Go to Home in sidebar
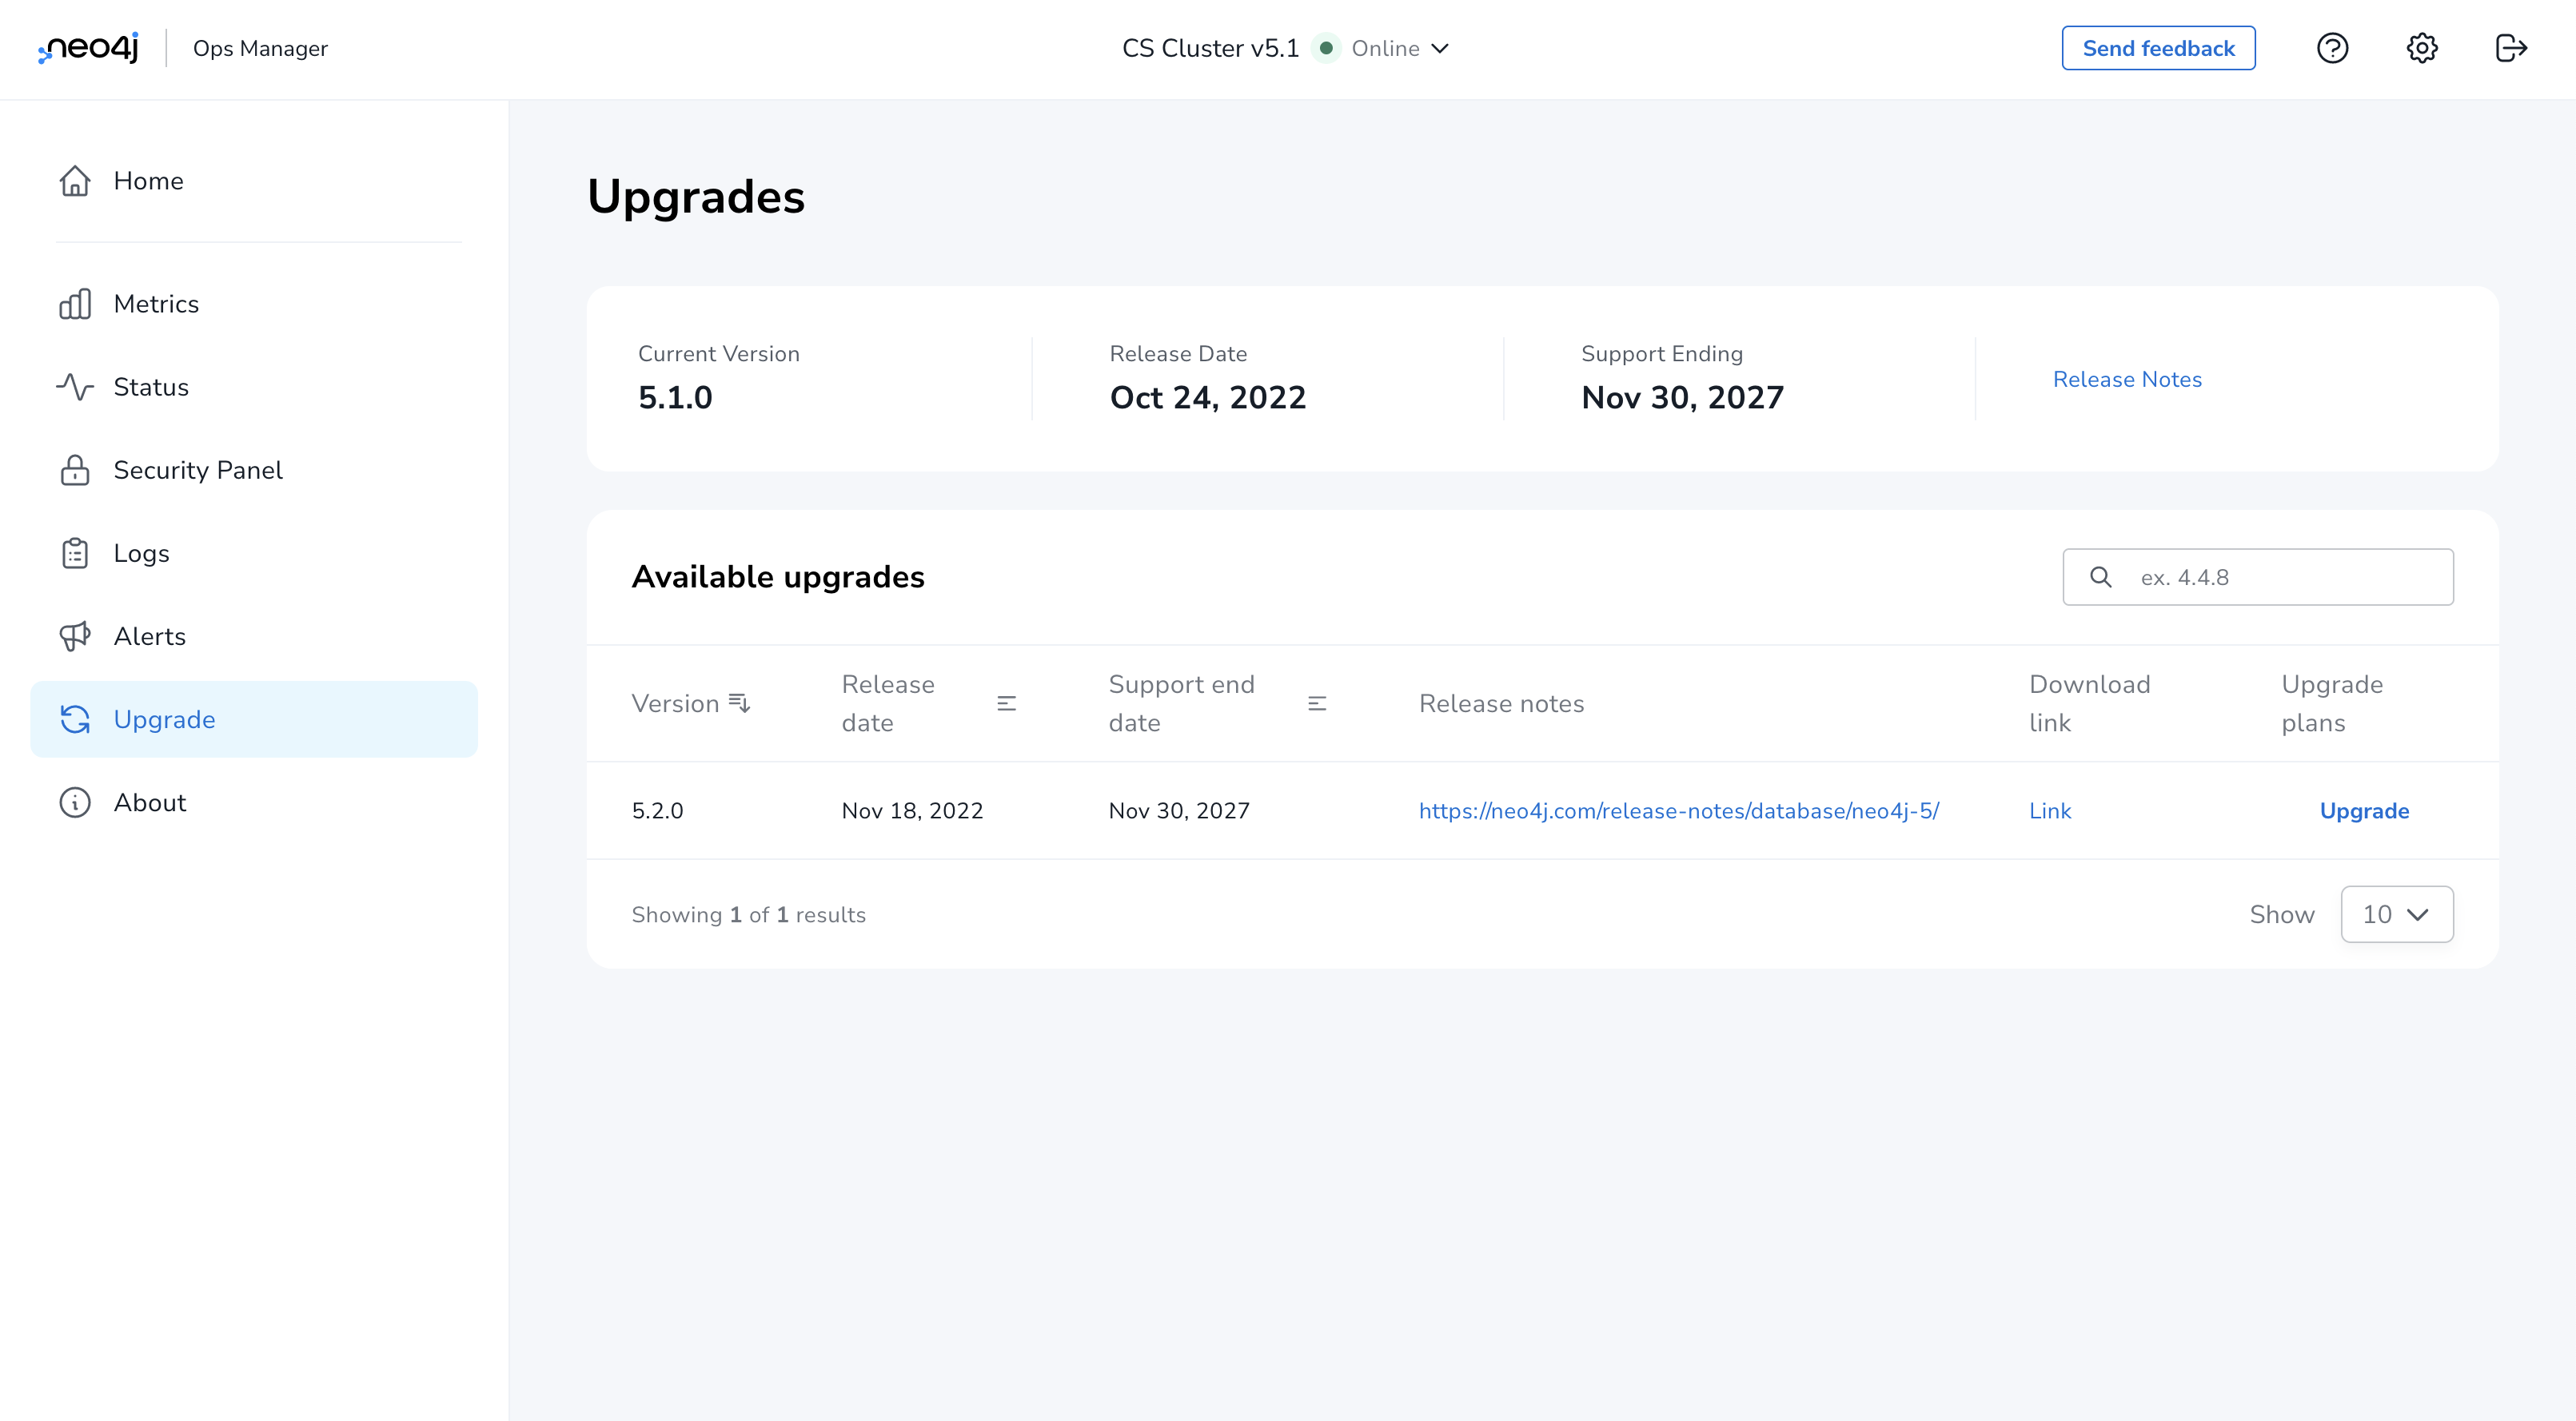 pos(254,181)
